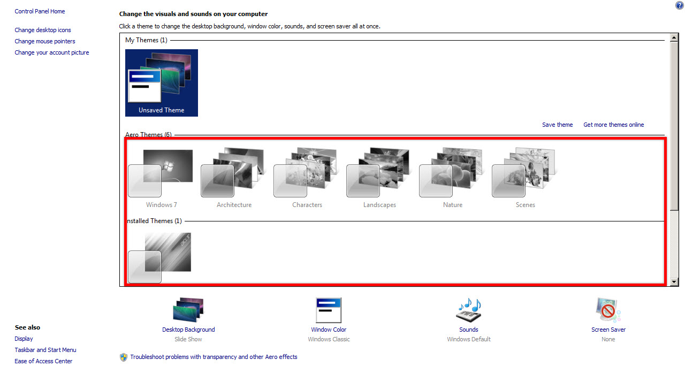Open the Sounds text link
Viewport: 685px width, 375px height.
469,330
